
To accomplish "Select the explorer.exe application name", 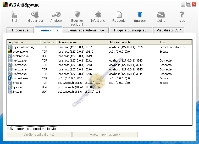I will click(x=20, y=56).
